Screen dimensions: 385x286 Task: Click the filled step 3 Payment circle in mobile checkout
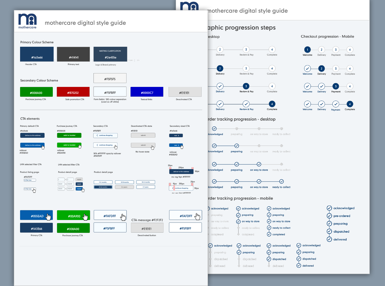click(336, 86)
